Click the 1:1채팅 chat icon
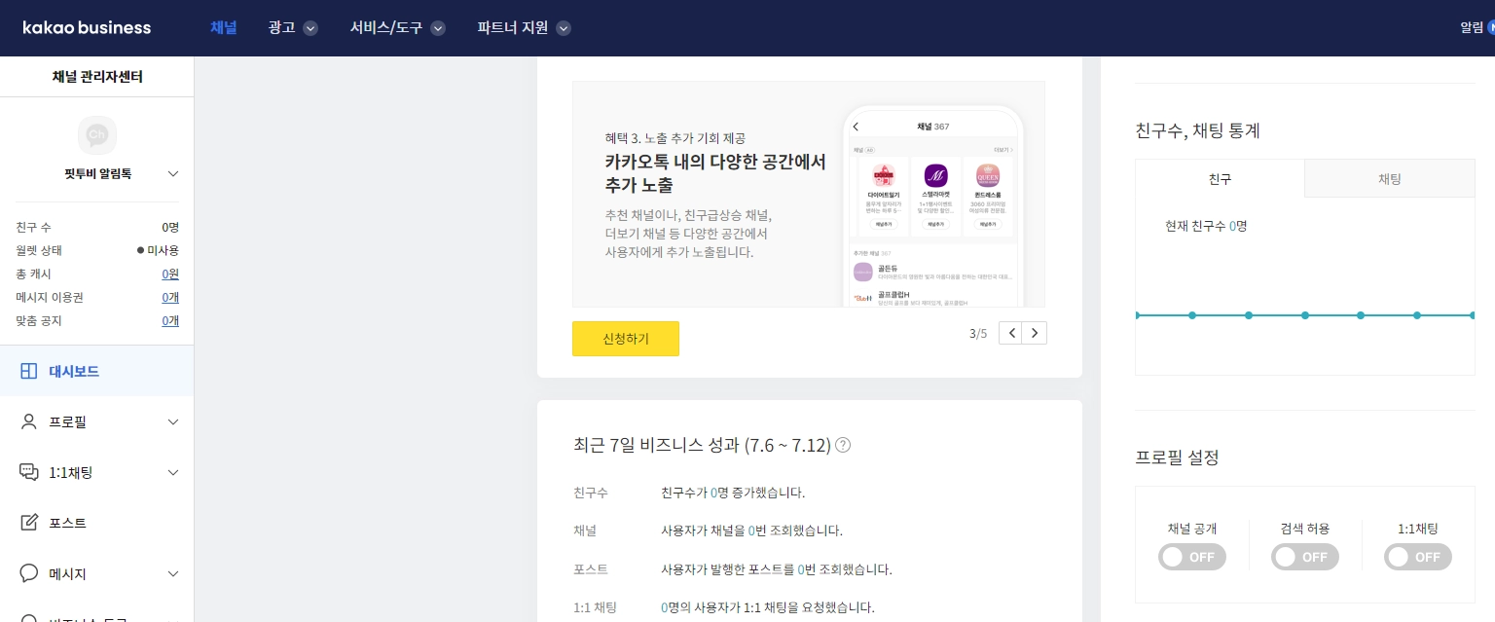The image size is (1495, 622). click(x=29, y=472)
